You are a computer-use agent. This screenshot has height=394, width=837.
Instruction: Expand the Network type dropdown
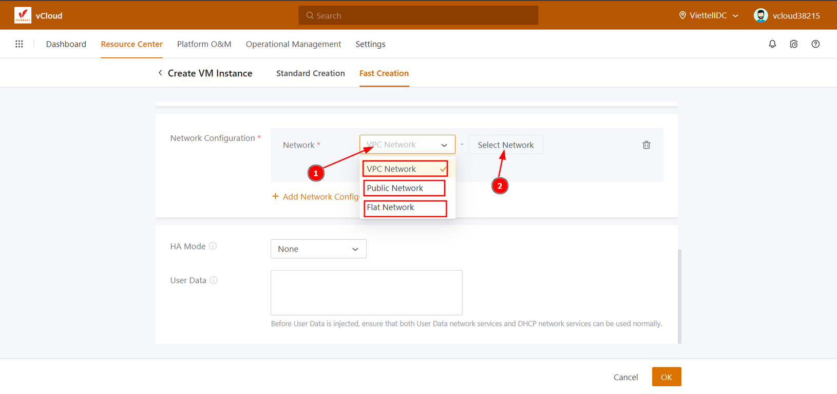tap(407, 145)
